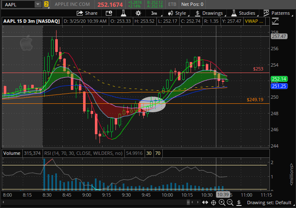Click the bottom dollar drawing tool icon
The image size is (296, 208).
(x=239, y=203)
